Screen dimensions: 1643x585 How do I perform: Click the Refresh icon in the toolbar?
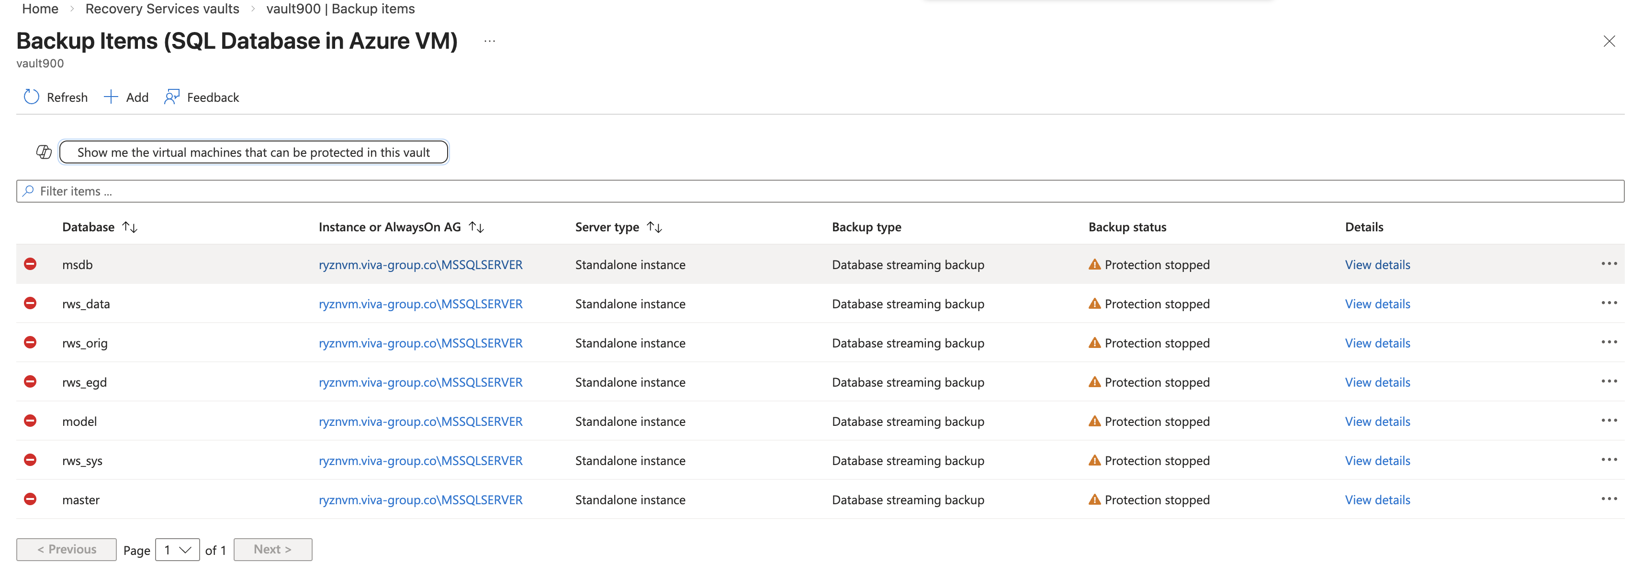[31, 97]
